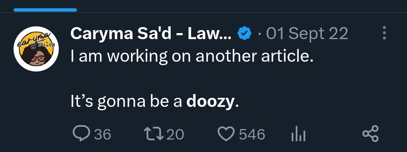
Task: View tweet analytics bar chart icon
Action: (298, 134)
